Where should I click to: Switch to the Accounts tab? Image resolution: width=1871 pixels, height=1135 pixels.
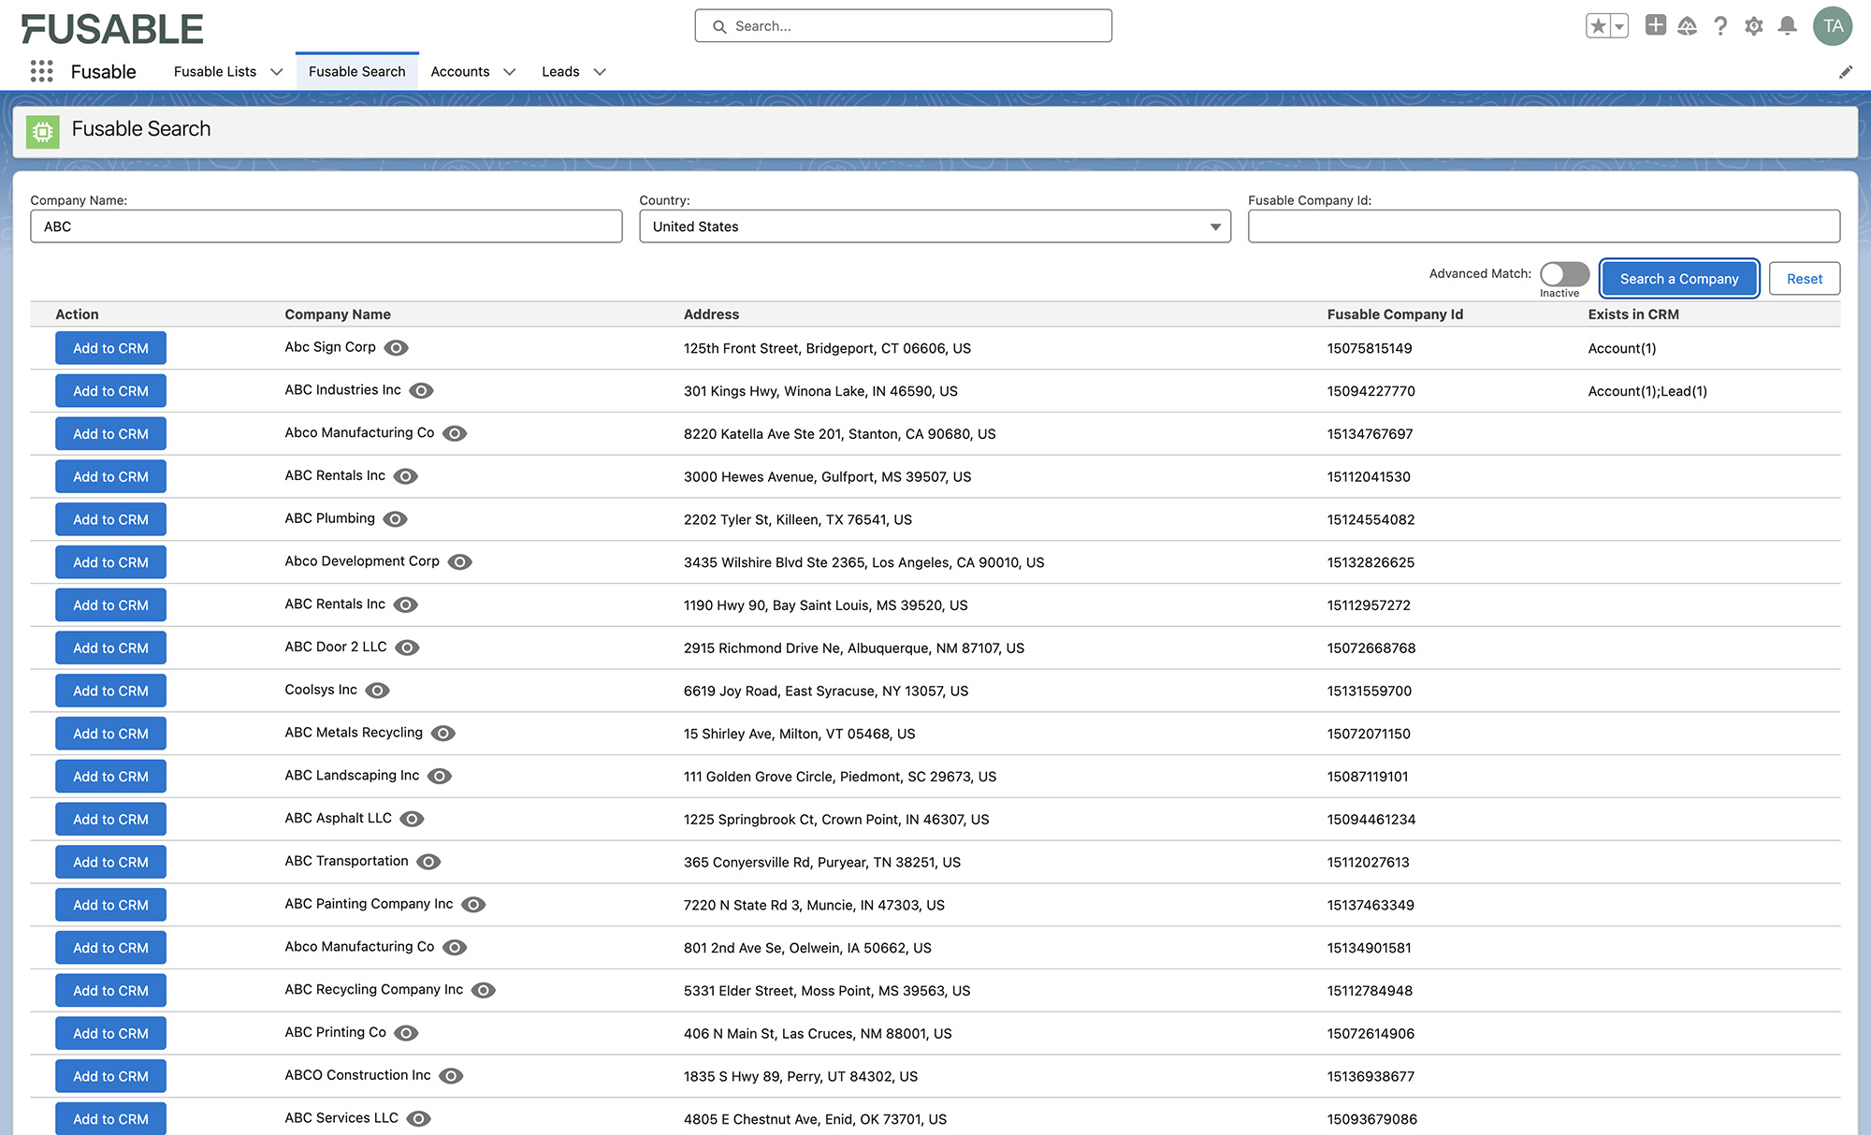coord(460,71)
